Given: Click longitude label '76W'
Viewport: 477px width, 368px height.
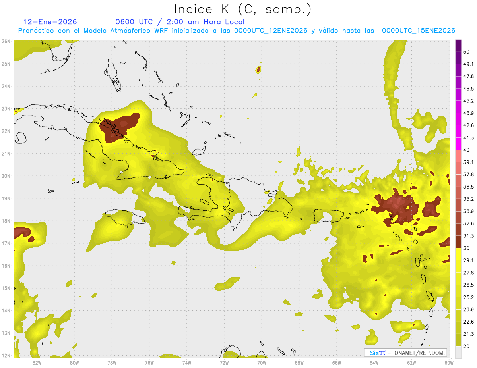Looking at the screenshot, I should point(149,362).
